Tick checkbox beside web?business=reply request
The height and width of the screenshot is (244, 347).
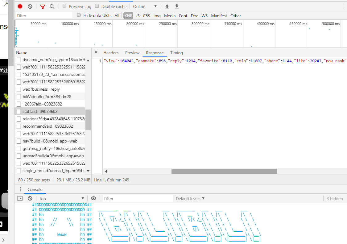[x=19, y=89]
